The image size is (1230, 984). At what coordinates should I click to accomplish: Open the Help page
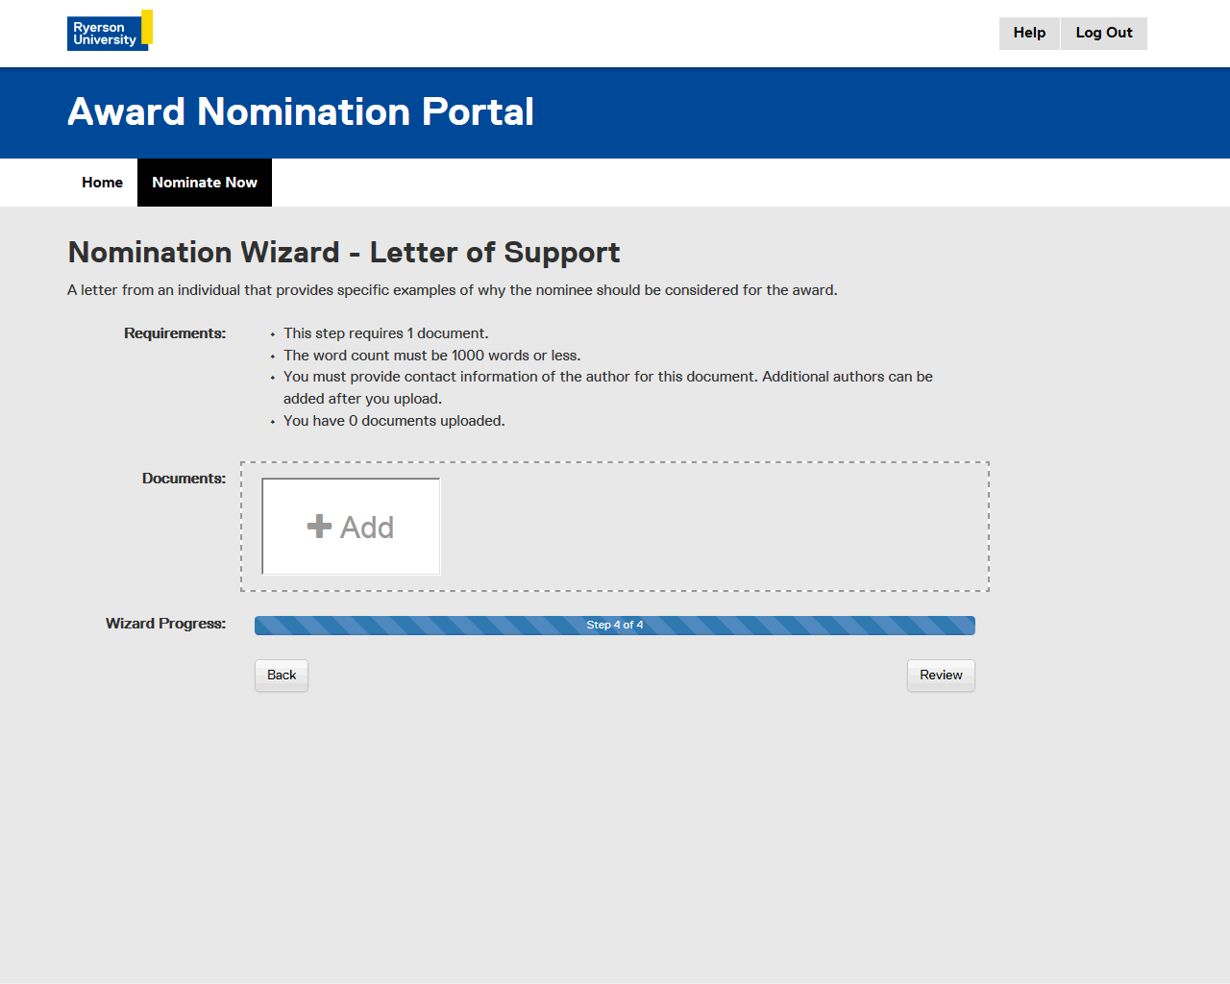1029,33
